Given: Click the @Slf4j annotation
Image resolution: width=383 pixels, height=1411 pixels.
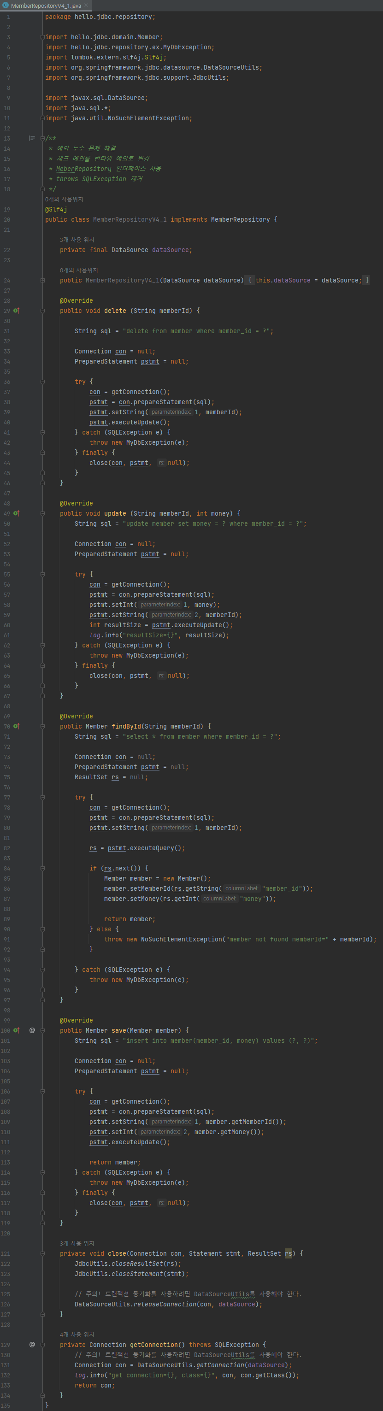Looking at the screenshot, I should pyautogui.click(x=56, y=209).
